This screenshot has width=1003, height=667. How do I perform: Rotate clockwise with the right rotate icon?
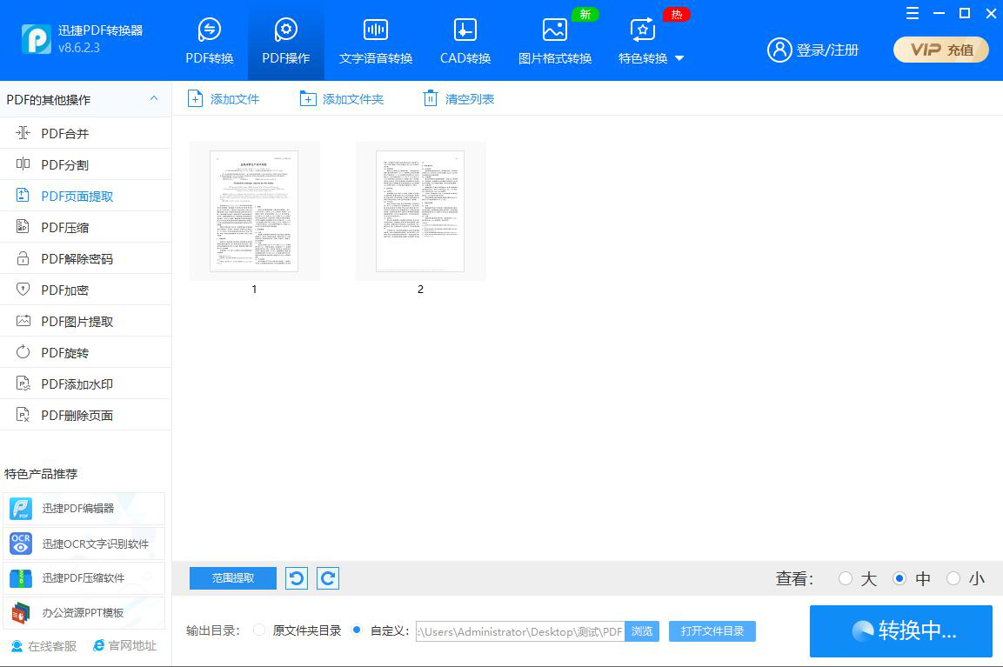click(x=327, y=578)
